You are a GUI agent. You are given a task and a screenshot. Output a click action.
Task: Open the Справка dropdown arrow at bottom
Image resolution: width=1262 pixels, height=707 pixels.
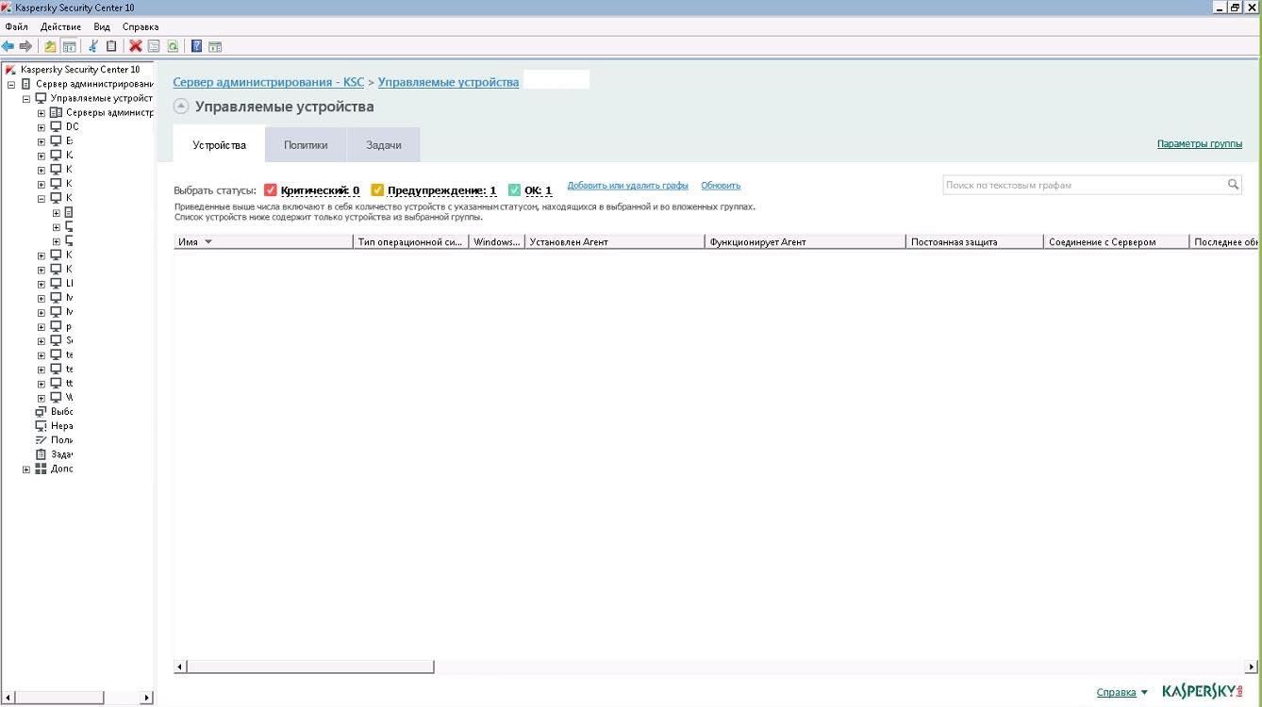[1144, 693]
